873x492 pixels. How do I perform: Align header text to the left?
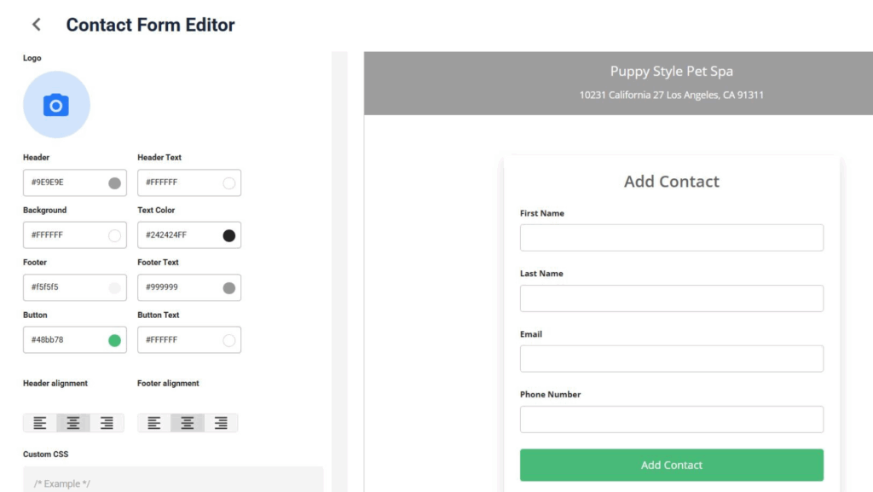pyautogui.click(x=39, y=423)
